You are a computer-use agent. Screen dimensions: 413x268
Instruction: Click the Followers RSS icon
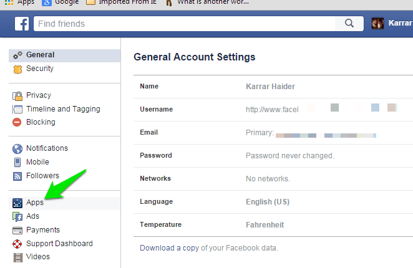(17, 176)
